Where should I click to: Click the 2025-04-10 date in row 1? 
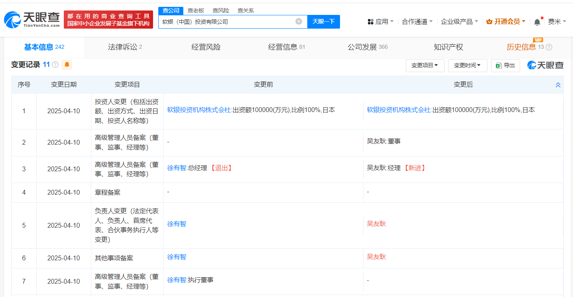click(x=64, y=111)
